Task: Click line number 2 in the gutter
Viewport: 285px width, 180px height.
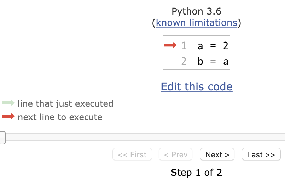Action: tap(184, 61)
